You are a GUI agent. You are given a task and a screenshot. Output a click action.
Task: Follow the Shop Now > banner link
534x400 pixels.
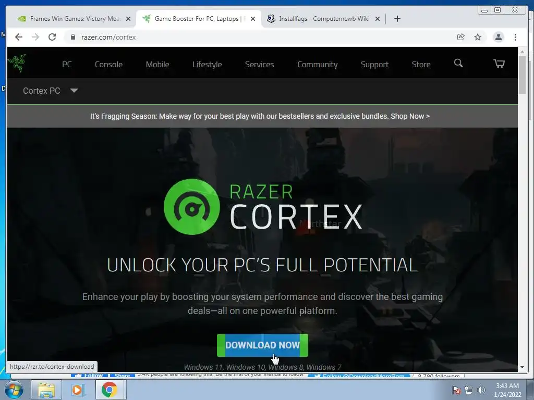[x=410, y=116]
